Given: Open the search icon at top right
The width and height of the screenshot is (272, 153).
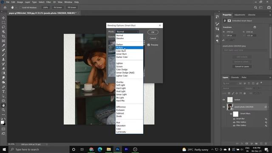Looking at the screenshot, I should click(x=255, y=8).
